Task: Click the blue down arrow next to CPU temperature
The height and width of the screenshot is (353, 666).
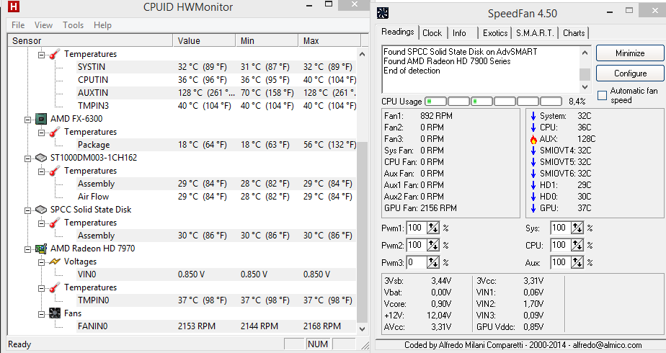Action: 533,128
